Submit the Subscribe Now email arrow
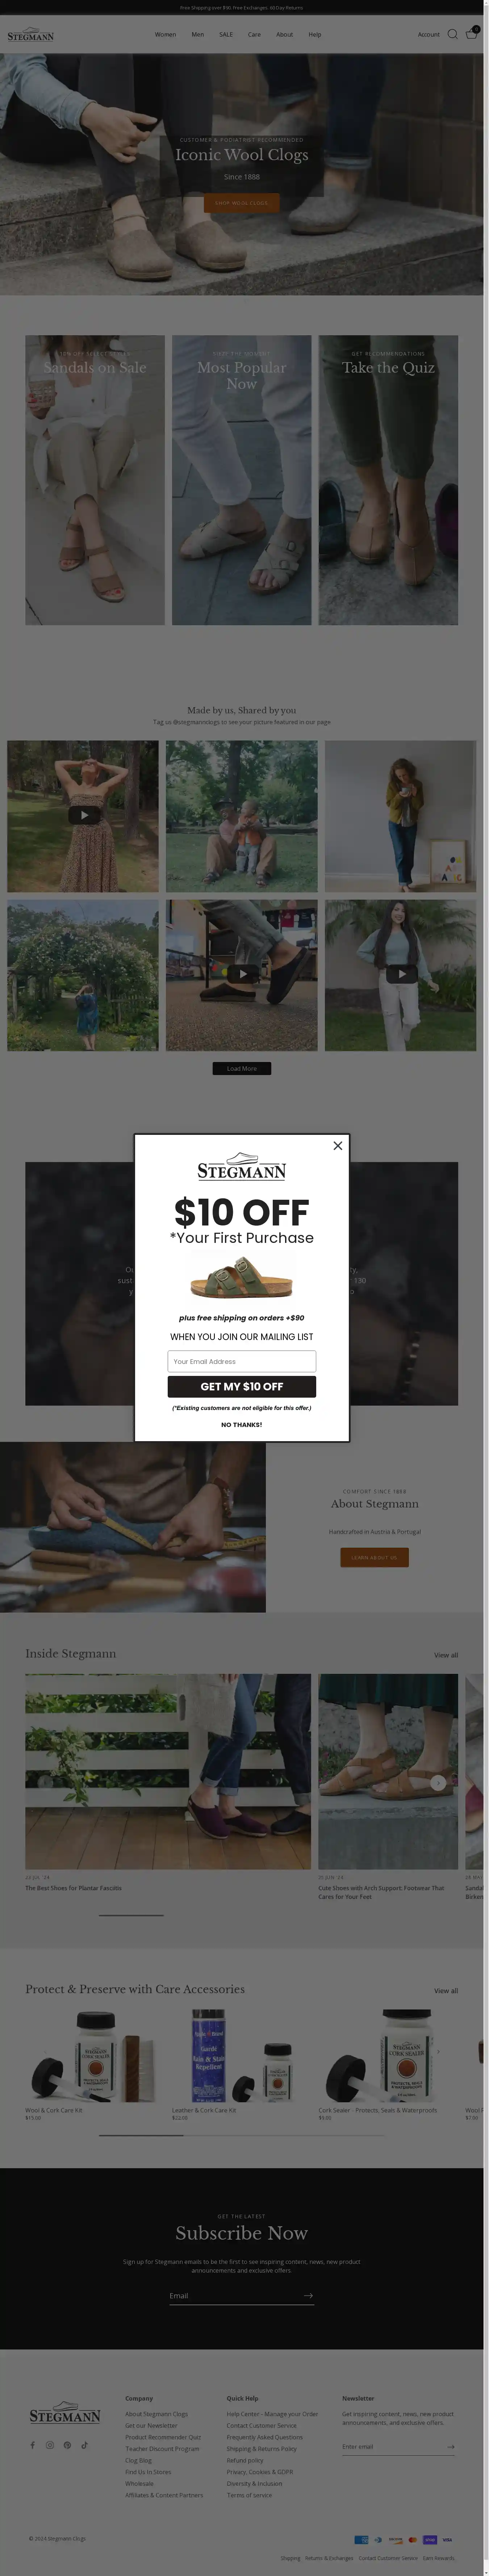This screenshot has width=489, height=2576. coord(309,2296)
